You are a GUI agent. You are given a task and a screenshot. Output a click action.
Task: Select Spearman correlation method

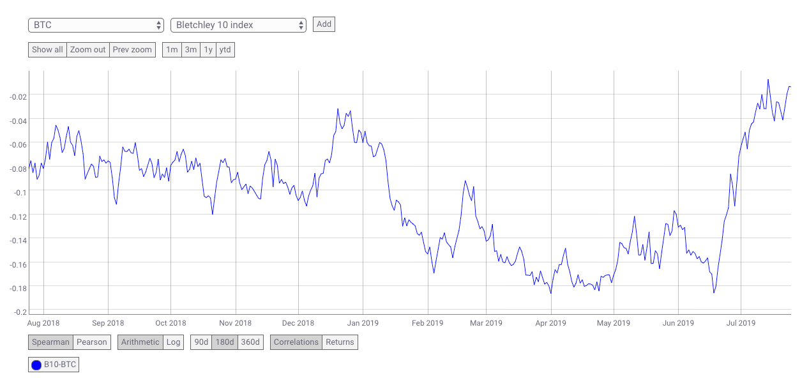(x=51, y=342)
